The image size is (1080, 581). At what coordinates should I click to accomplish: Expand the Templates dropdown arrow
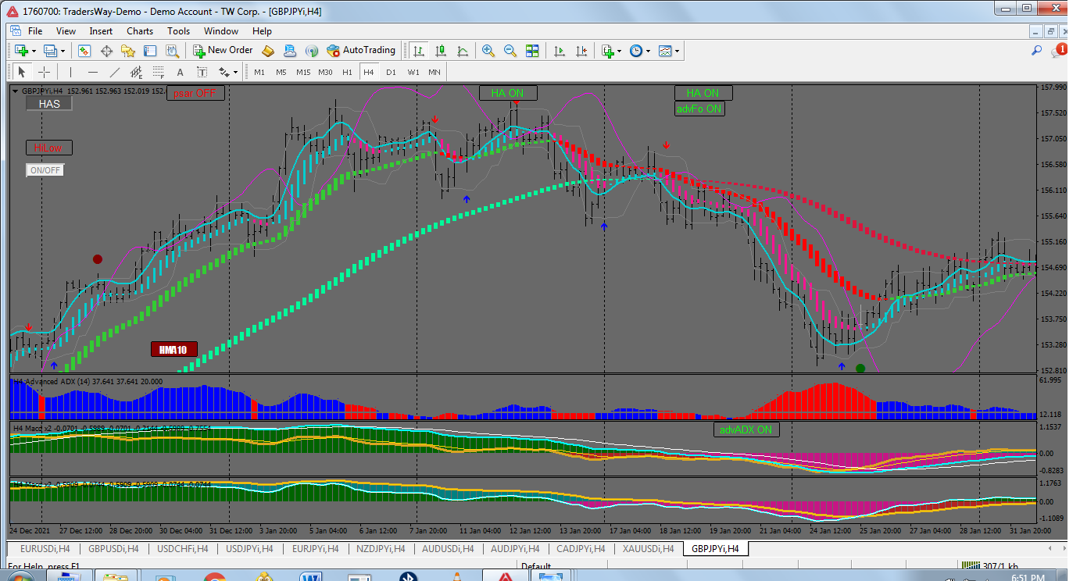678,52
